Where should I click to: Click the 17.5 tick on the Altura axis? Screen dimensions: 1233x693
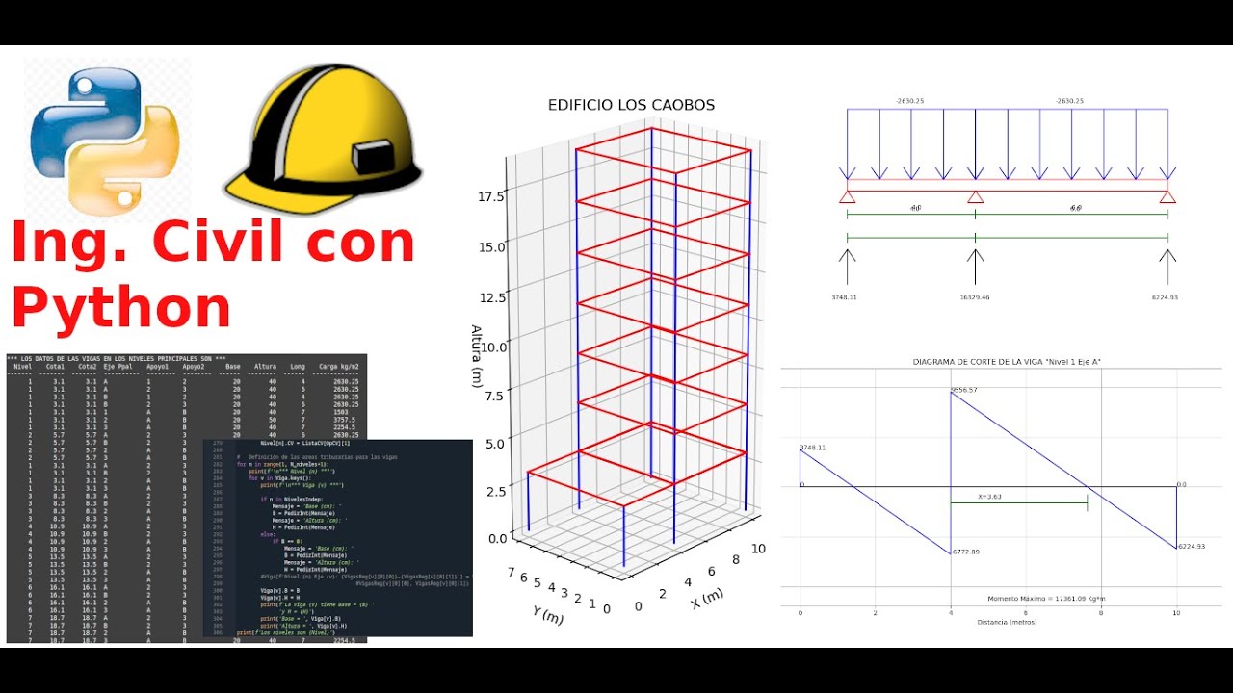(x=492, y=196)
